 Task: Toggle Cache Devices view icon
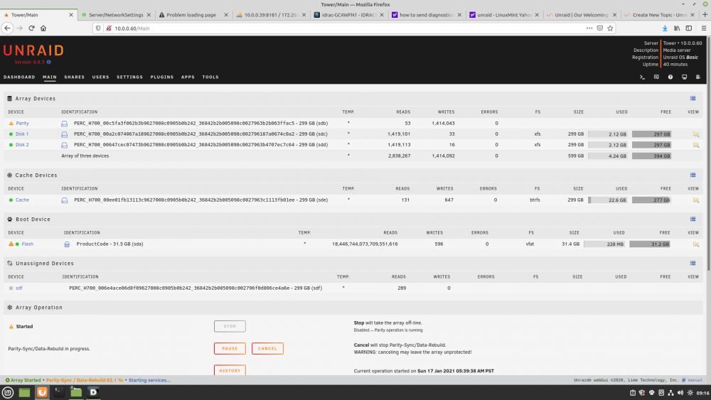[693, 175]
